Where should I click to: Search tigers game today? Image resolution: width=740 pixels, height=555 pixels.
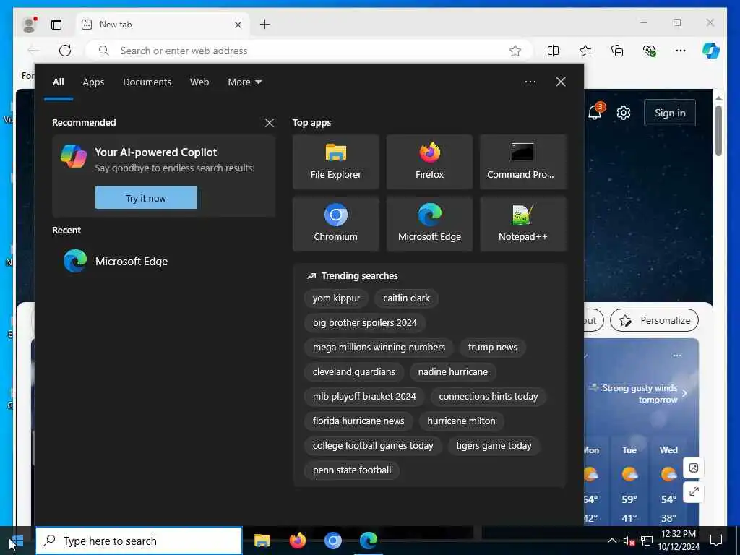point(494,445)
